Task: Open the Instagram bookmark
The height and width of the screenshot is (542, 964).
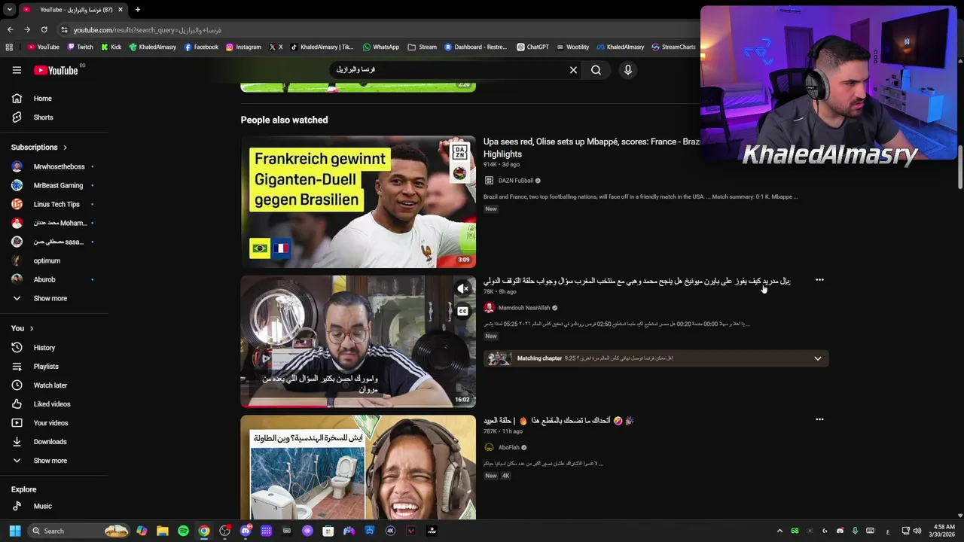Action: coord(243,47)
